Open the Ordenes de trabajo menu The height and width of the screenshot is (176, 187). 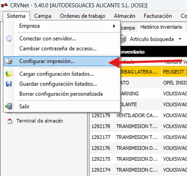[x=83, y=16]
